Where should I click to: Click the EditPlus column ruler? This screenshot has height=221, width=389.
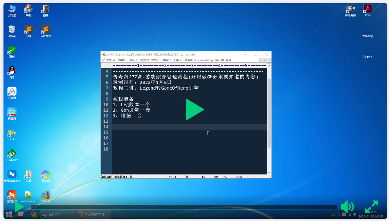click(190, 66)
